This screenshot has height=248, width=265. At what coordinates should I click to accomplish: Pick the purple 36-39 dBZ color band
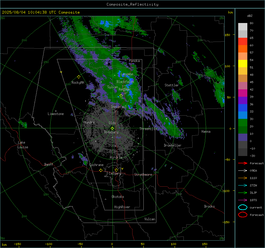pyautogui.click(x=243, y=101)
